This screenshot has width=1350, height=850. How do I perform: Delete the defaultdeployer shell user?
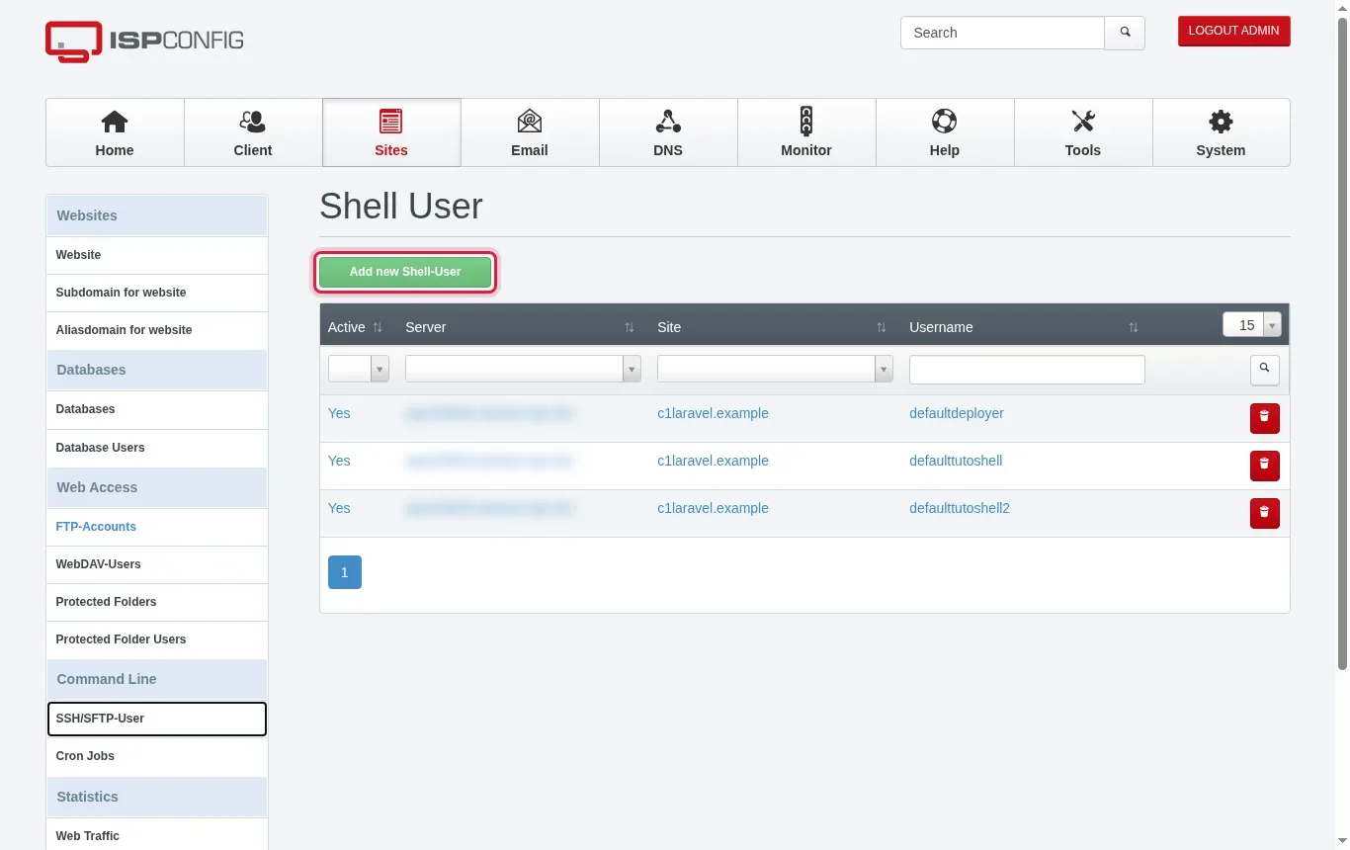pos(1264,418)
